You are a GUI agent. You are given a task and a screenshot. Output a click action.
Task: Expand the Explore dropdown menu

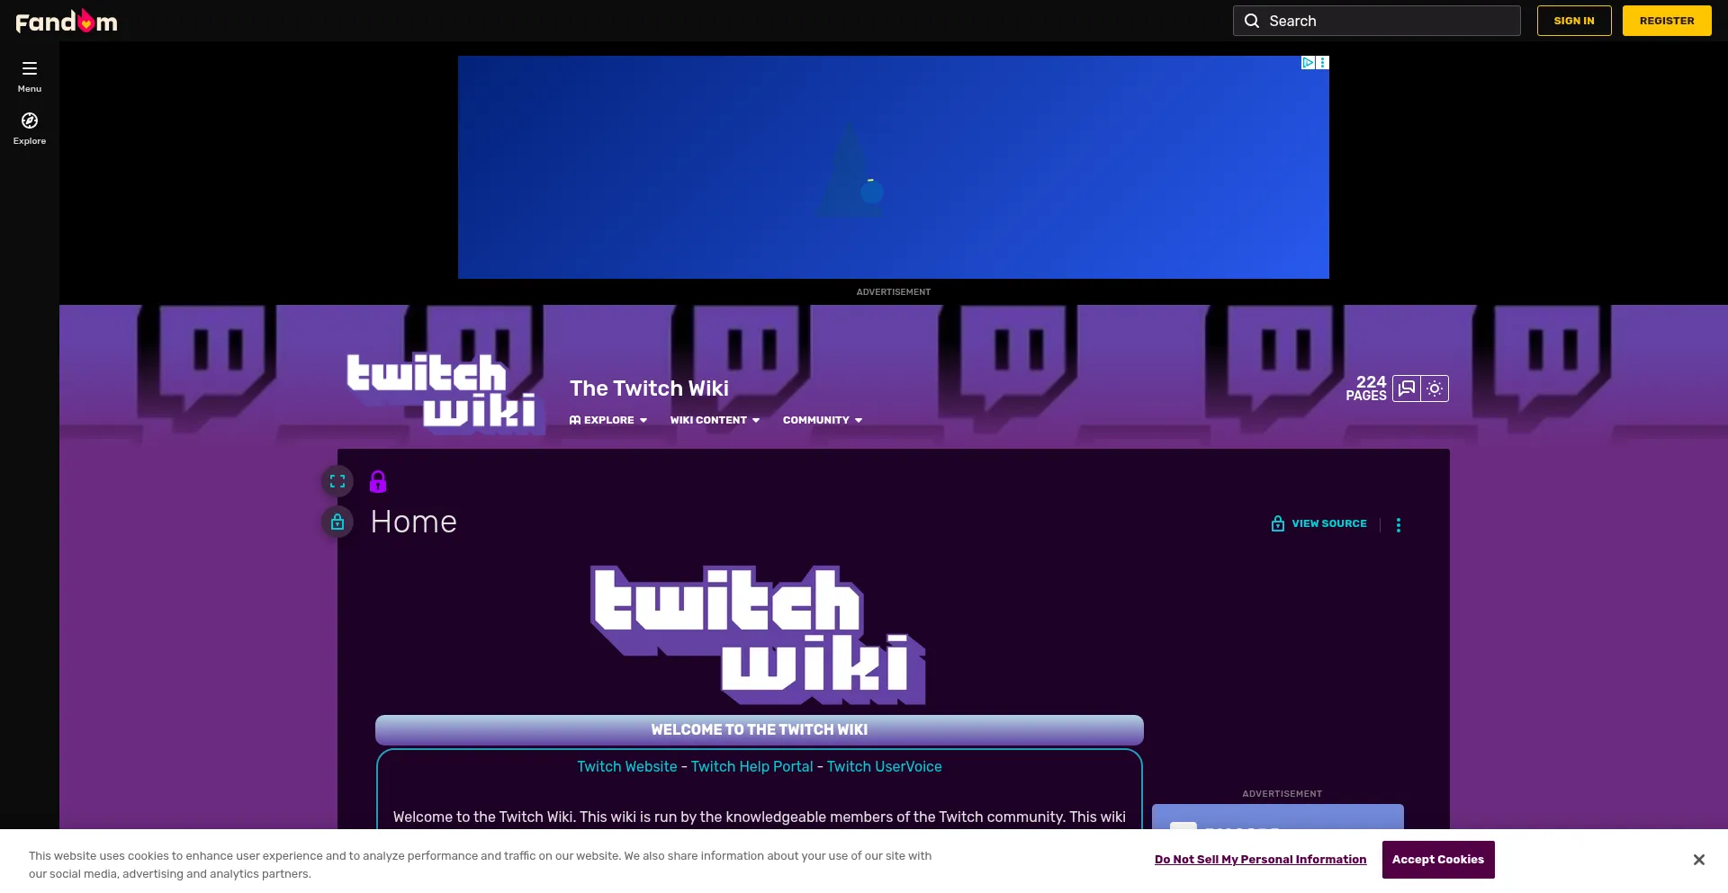tap(608, 420)
